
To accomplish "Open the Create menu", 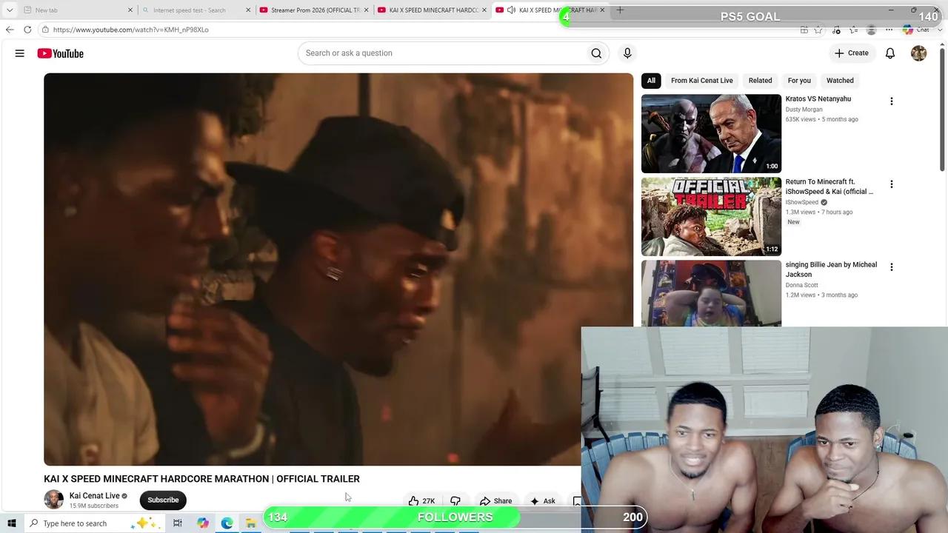I will coord(852,53).
